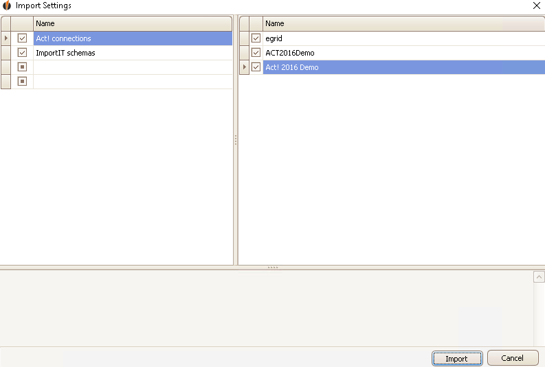
Task: Select the ImportIT schemas row
Action: 133,53
